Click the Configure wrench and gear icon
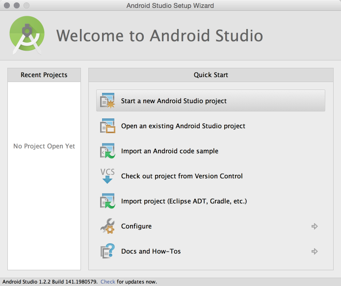Image resolution: width=341 pixels, height=286 pixels. [107, 226]
